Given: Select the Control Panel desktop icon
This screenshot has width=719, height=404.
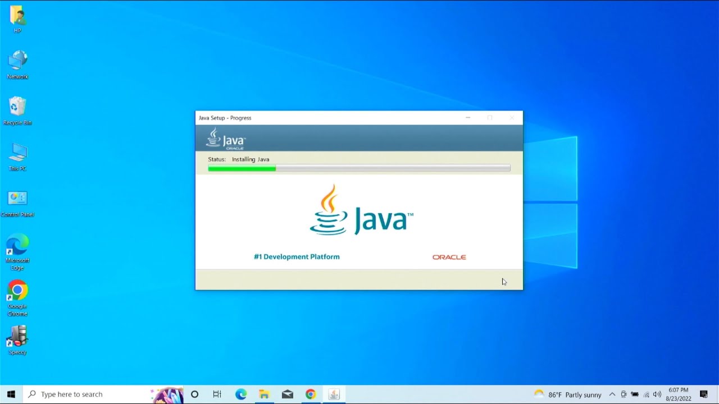Looking at the screenshot, I should tap(17, 203).
